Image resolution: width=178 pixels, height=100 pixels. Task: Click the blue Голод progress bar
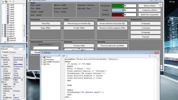tap(124, 10)
